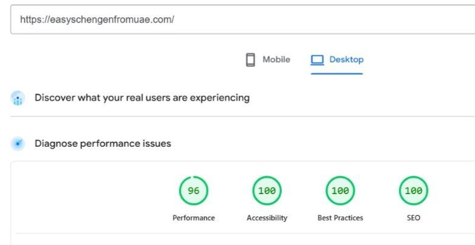Jump to the SEO label link
The height and width of the screenshot is (245, 475).
click(x=413, y=218)
